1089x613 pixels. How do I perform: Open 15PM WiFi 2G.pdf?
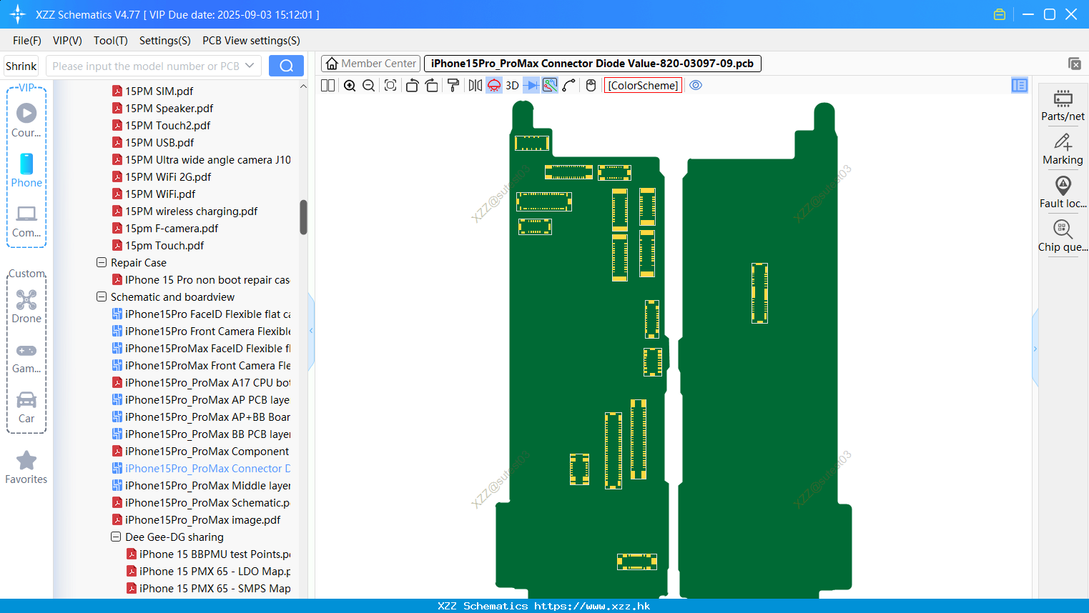[x=168, y=176]
